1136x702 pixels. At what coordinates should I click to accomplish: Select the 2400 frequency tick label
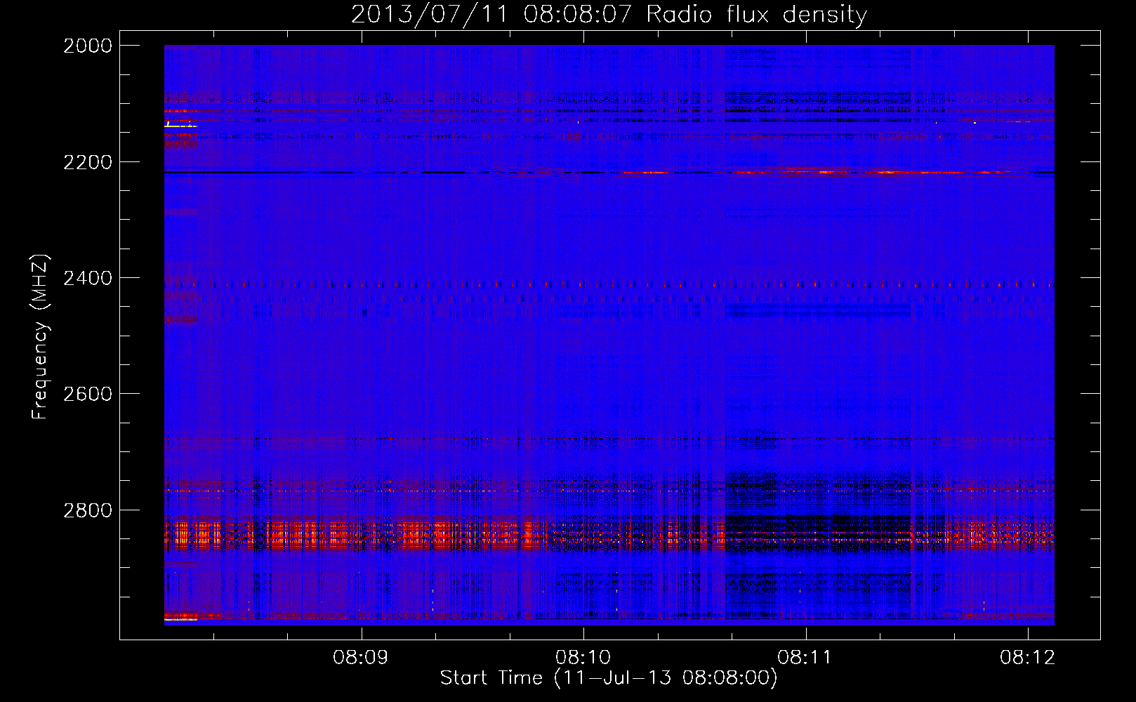[88, 279]
